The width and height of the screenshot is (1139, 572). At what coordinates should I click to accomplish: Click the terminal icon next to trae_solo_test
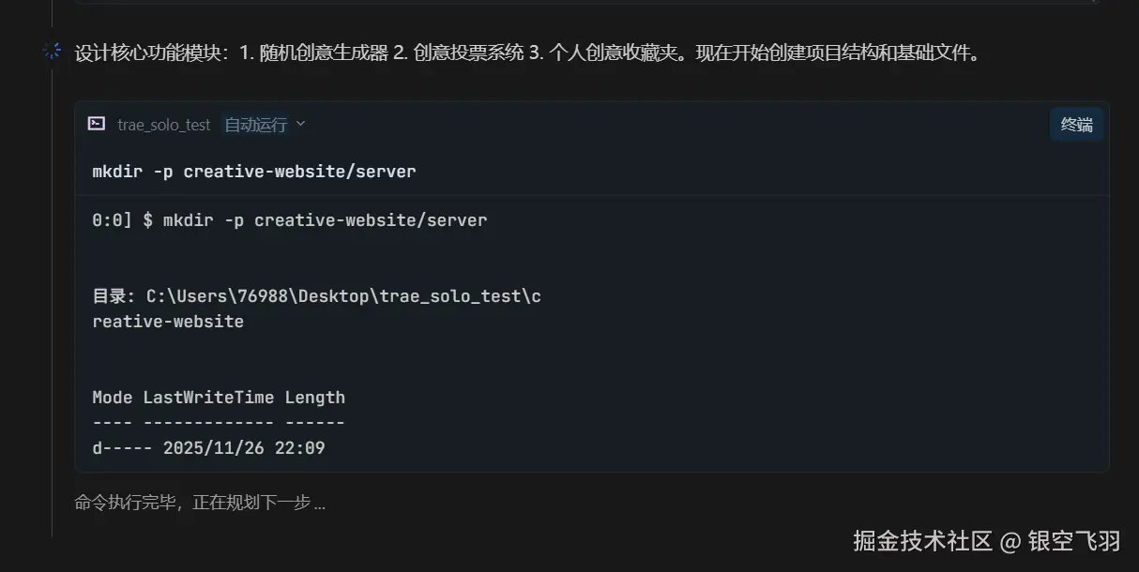(96, 124)
